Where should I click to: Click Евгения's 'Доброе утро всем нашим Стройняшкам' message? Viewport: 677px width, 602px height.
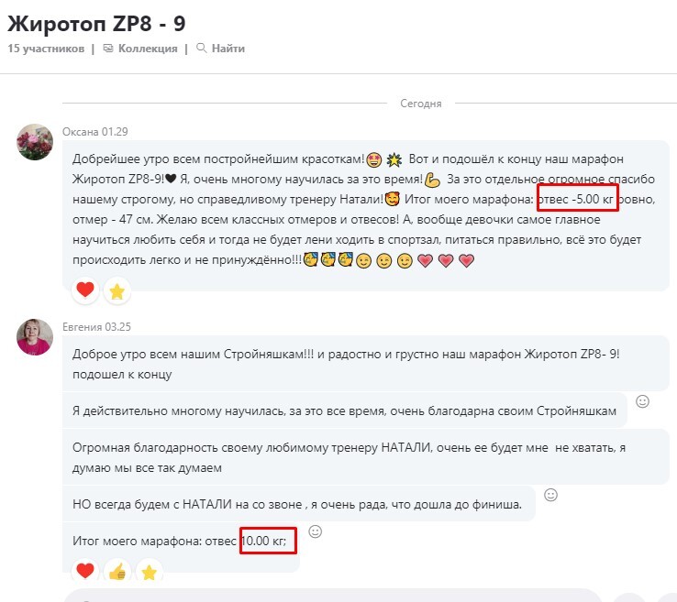[x=366, y=364]
